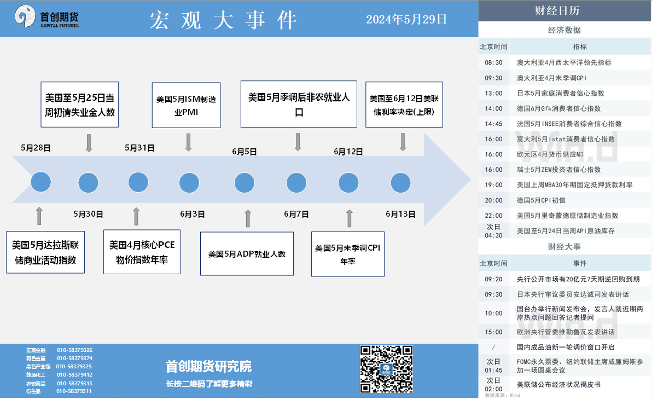The image size is (652, 399).
Task: Select the timeline dot for 5月31日
Action: click(138, 182)
